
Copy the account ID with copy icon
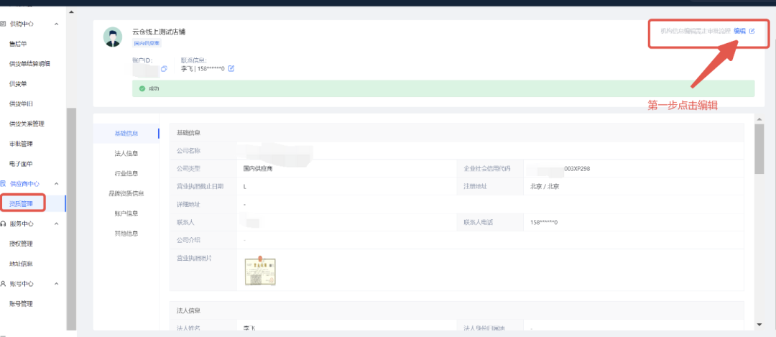click(164, 69)
